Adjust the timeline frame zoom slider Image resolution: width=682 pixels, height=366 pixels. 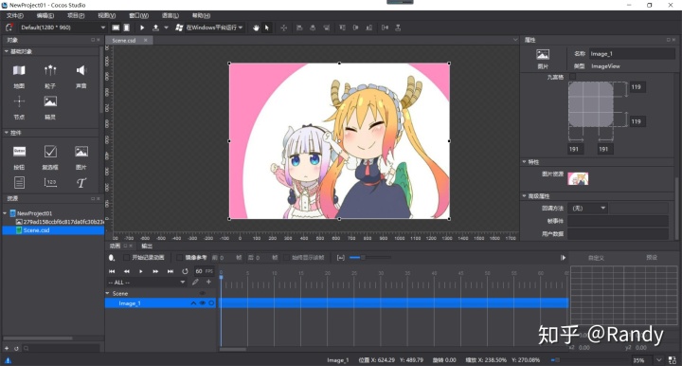[369, 258]
